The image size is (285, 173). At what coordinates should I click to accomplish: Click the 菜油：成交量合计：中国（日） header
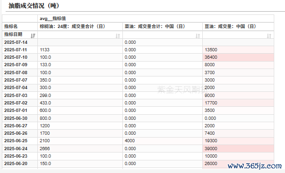(155, 27)
